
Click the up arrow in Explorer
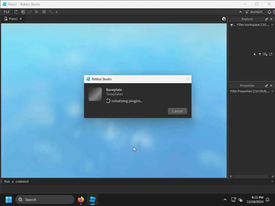tap(260, 54)
